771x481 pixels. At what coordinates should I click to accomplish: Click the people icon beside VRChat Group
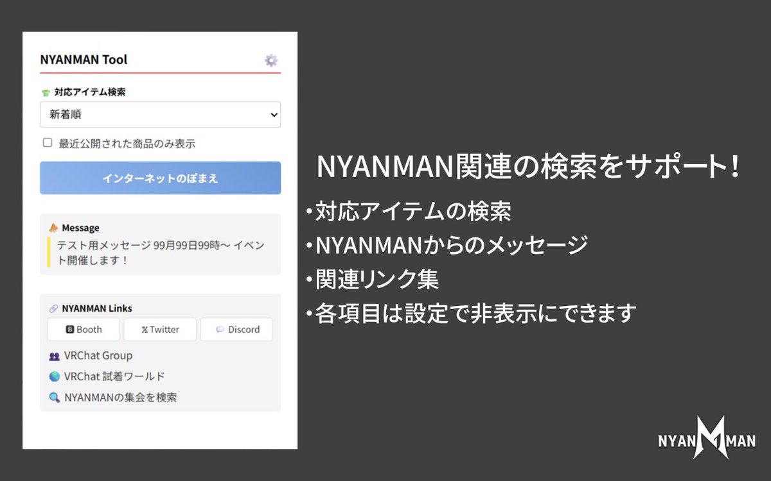(x=55, y=356)
